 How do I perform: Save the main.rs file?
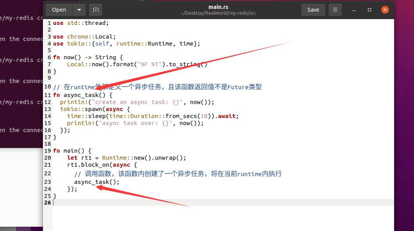(x=313, y=10)
